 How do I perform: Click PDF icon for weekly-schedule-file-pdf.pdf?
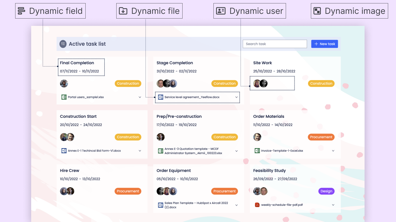(257, 205)
